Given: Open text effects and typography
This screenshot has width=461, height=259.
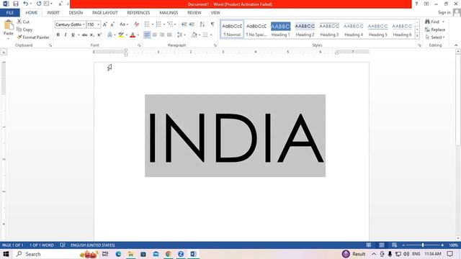Looking at the screenshot, I should coord(110,35).
